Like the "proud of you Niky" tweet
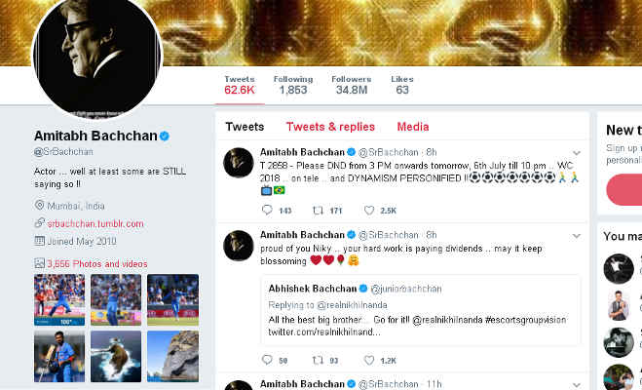 click(369, 360)
